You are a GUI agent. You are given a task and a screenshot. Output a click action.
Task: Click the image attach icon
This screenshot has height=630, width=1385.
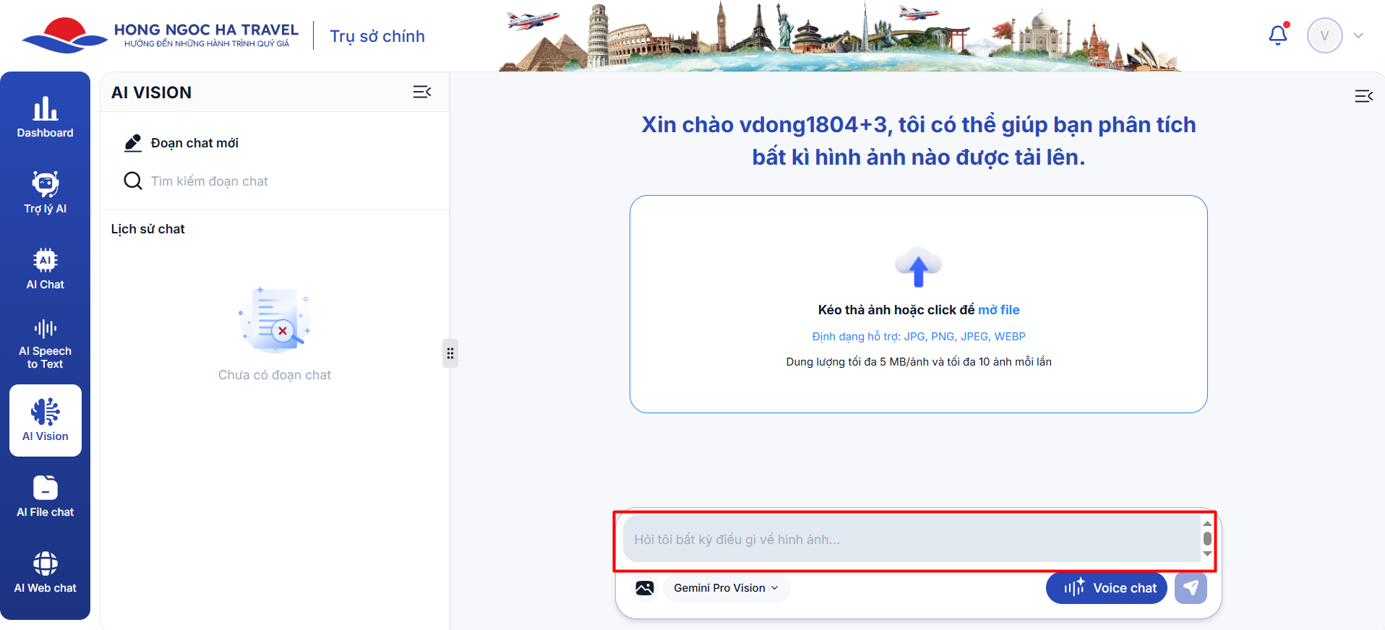[644, 588]
